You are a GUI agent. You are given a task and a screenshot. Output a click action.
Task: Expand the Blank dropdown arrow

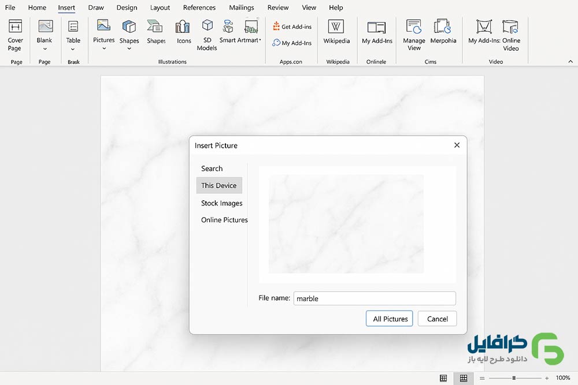coord(45,49)
